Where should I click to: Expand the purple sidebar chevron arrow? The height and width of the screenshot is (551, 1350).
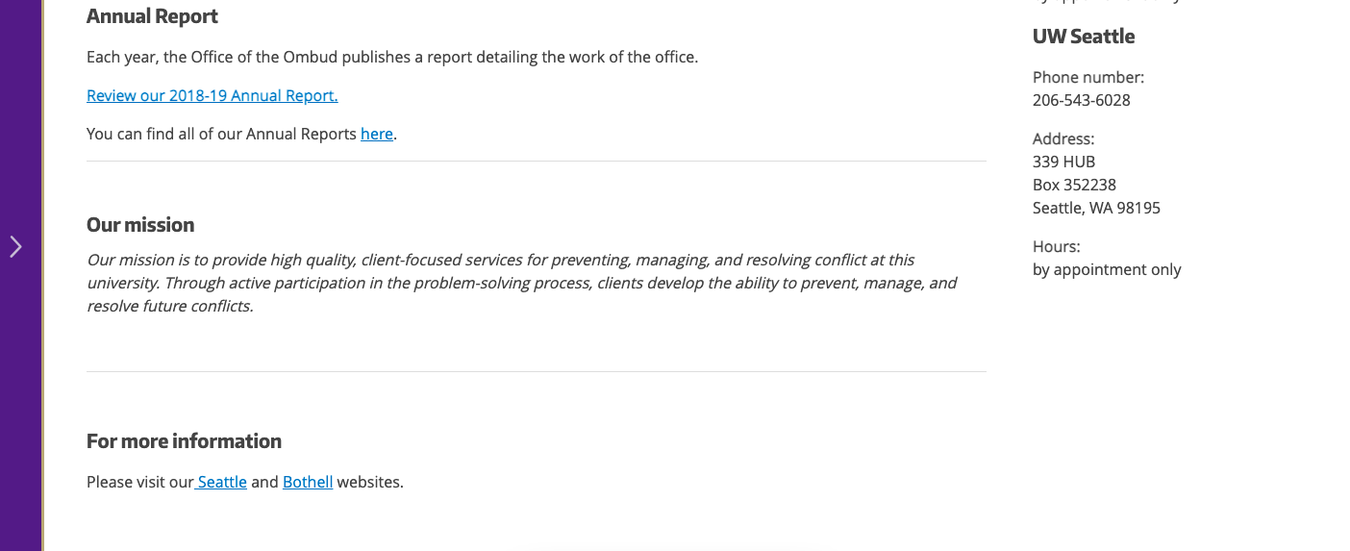[x=15, y=247]
